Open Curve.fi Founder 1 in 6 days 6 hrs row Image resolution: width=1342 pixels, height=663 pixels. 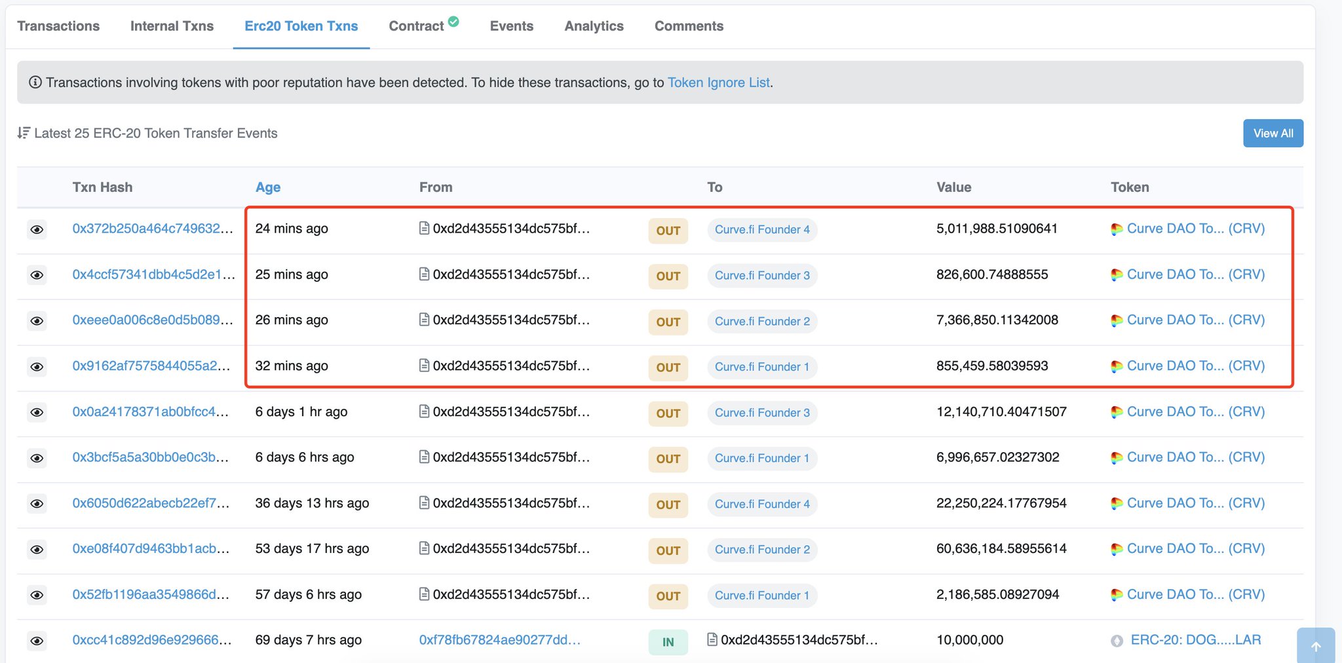coord(762,459)
